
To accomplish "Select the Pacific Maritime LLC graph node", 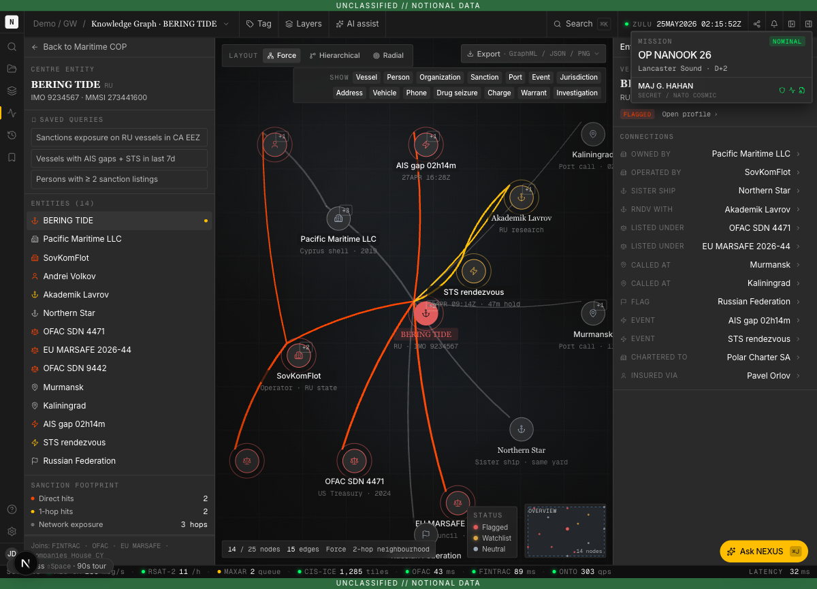I will click(x=338, y=219).
